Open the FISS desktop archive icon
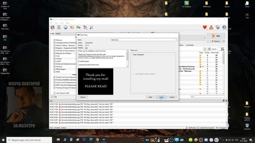The width and height of the screenshot is (255, 143). pos(5,38)
